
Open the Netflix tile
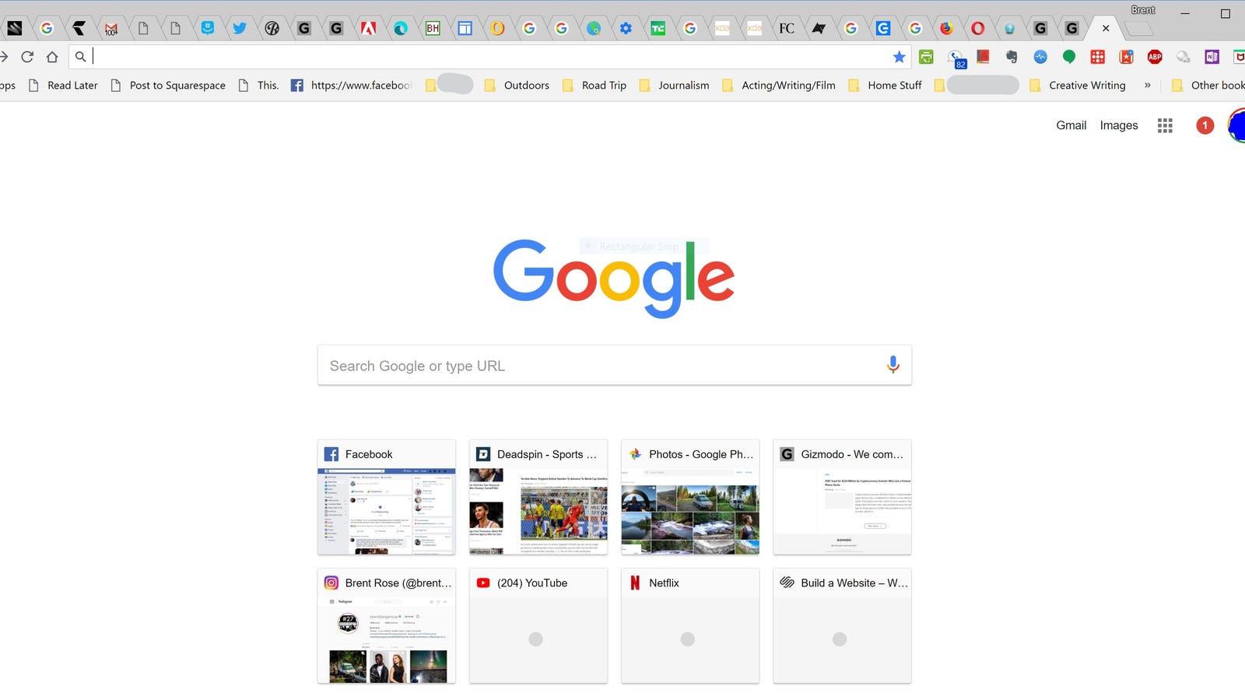pos(690,626)
